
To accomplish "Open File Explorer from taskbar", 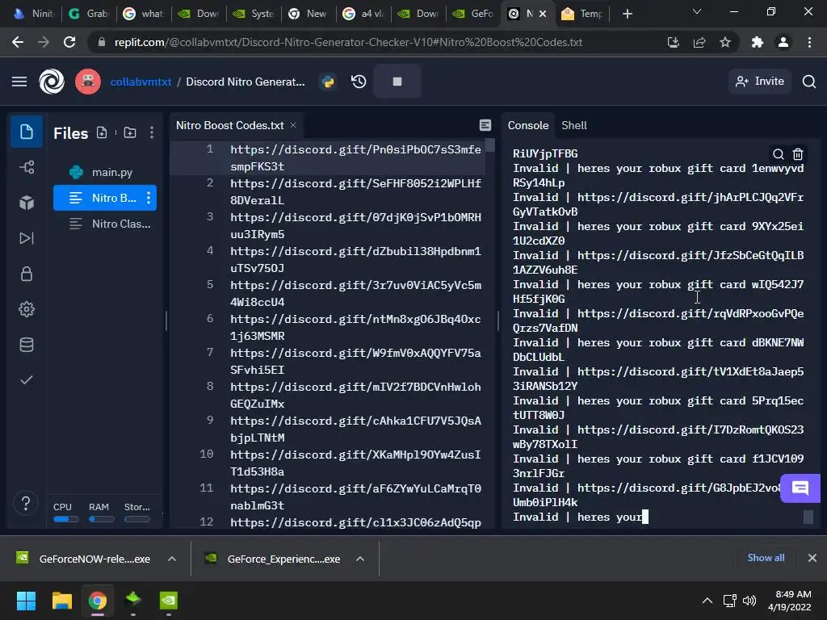I will pyautogui.click(x=61, y=601).
